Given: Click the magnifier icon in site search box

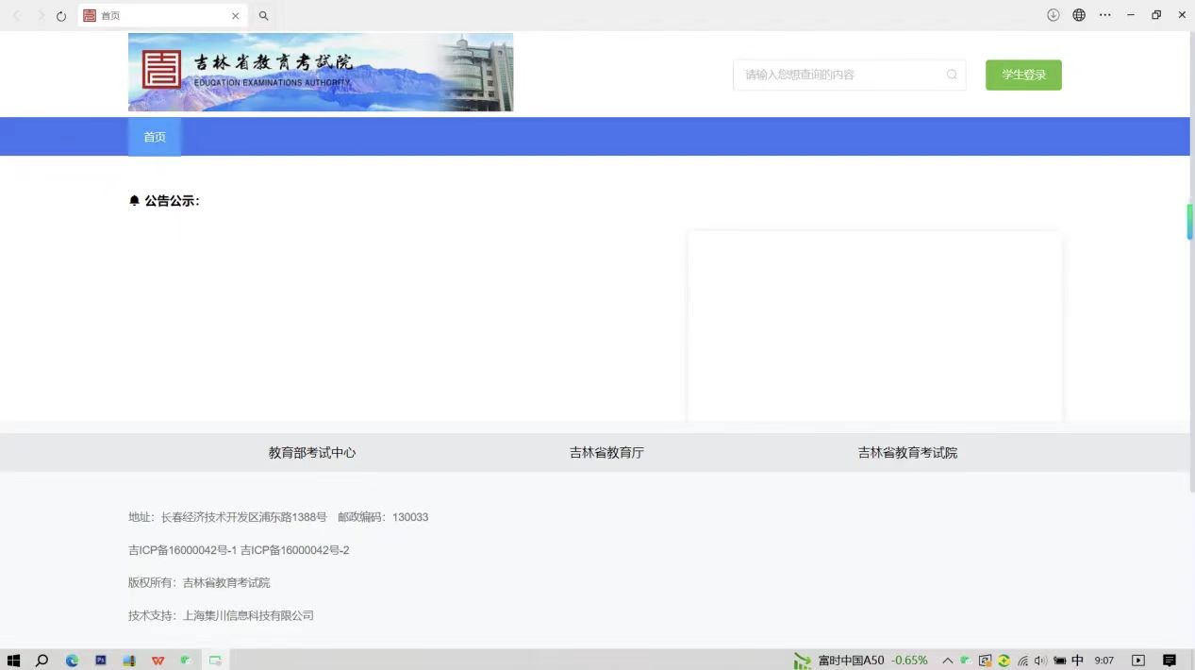Looking at the screenshot, I should click(x=952, y=75).
